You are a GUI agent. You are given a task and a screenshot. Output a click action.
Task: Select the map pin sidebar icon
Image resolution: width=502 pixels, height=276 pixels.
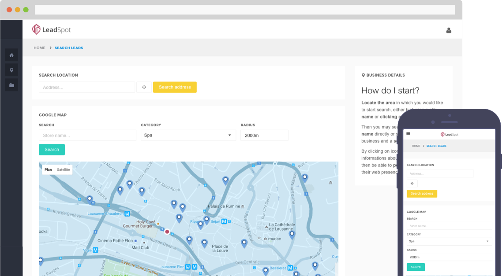[11, 70]
